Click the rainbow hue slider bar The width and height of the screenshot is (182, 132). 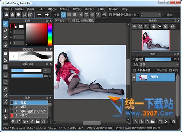(x=50, y=34)
